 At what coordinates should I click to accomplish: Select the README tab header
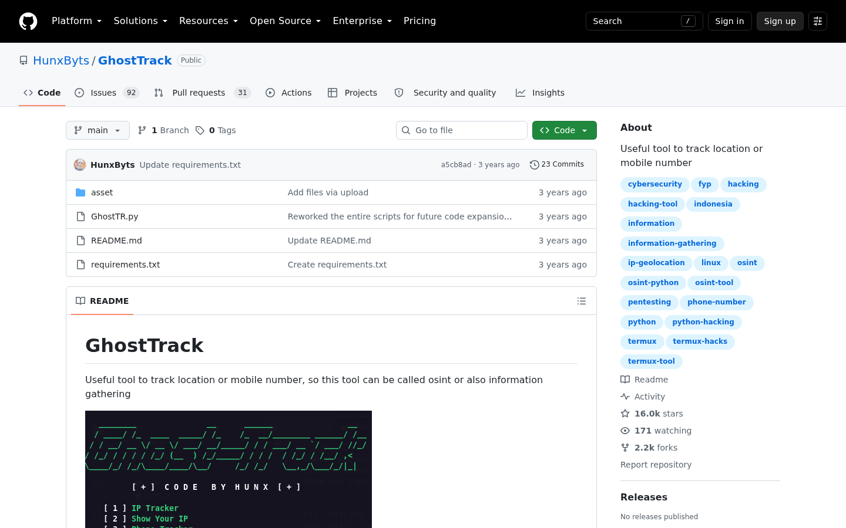(x=102, y=301)
